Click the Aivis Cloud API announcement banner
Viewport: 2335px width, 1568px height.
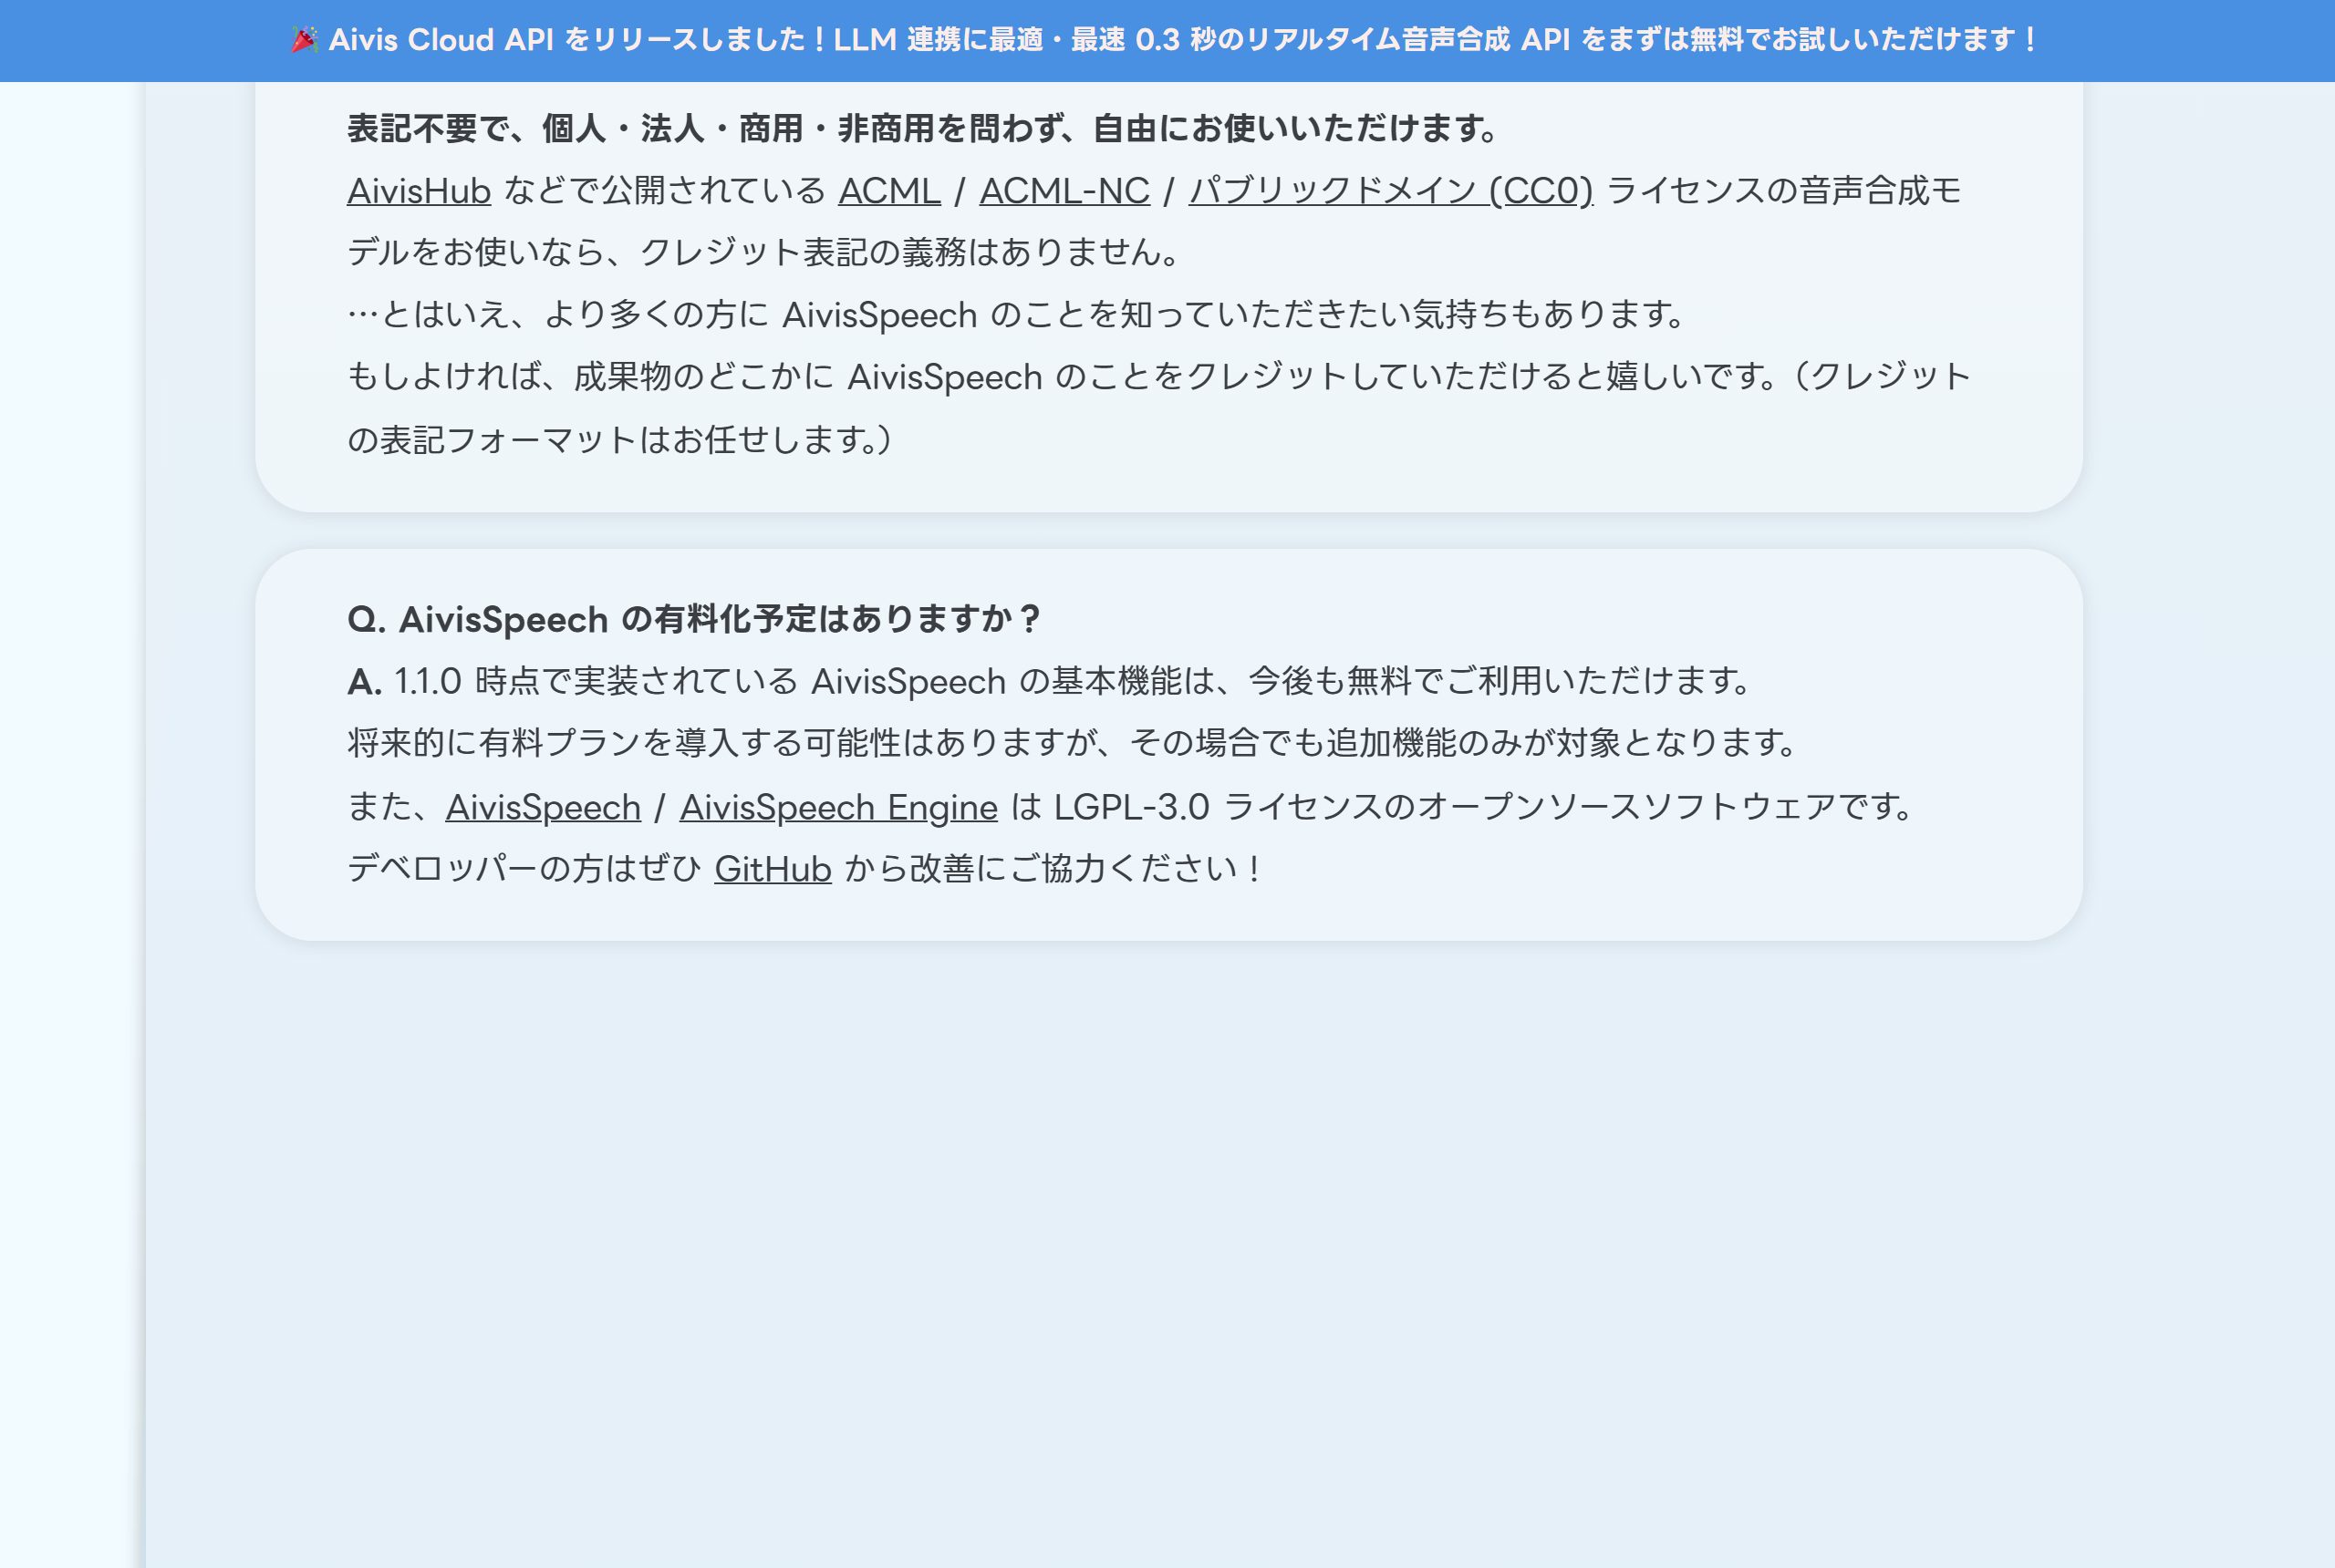pyautogui.click(x=1167, y=40)
